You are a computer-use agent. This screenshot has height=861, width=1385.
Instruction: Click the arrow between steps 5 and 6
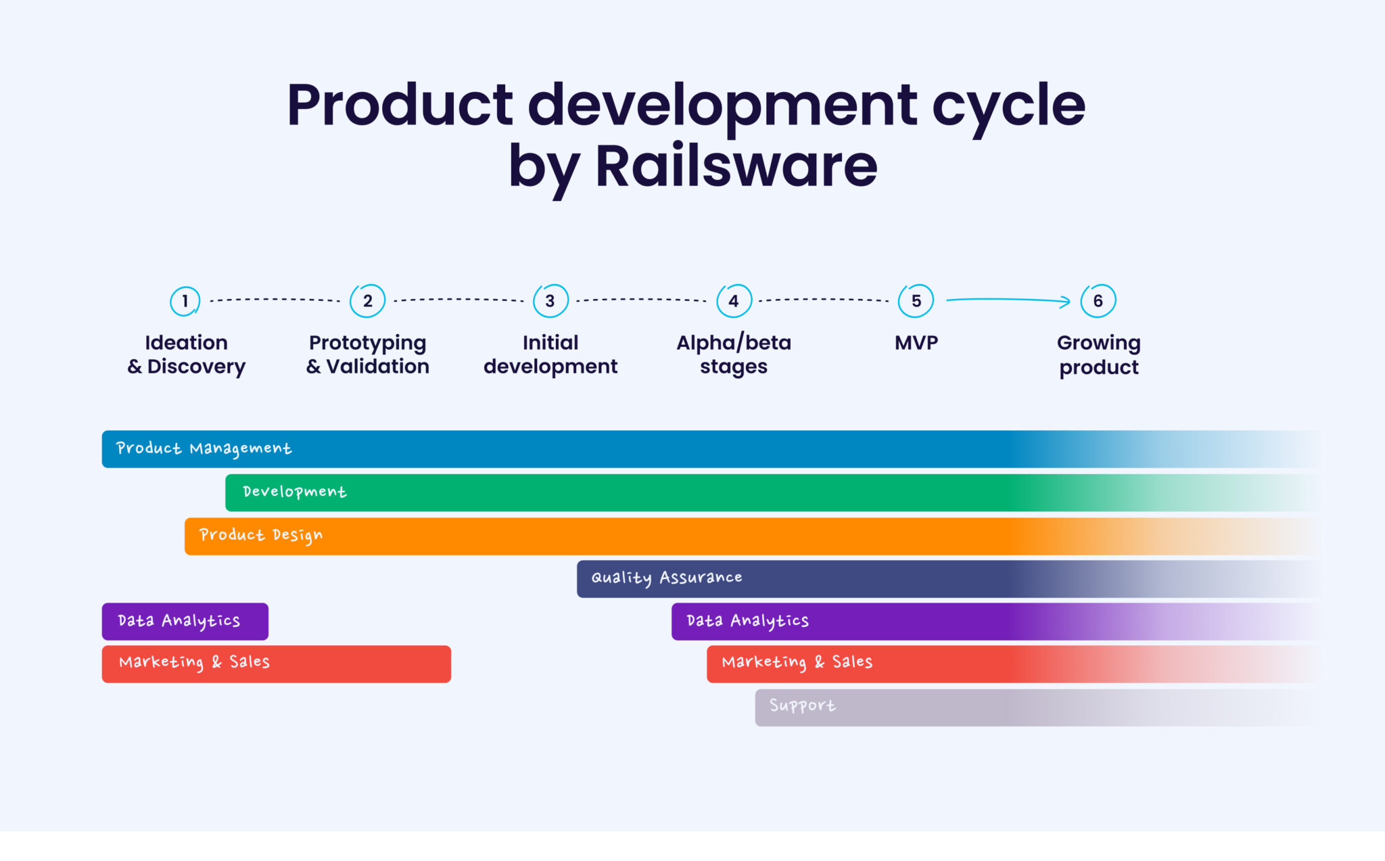pyautogui.click(x=1008, y=300)
